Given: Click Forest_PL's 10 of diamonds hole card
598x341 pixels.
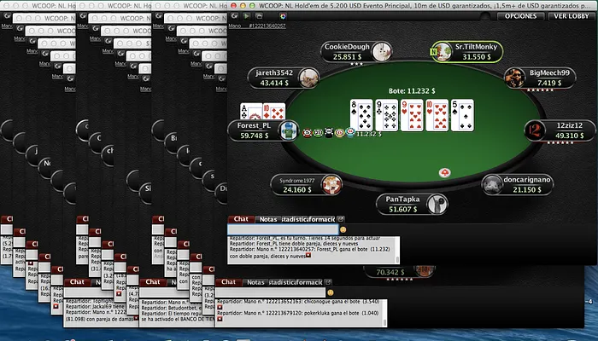Looking at the screenshot, I should pos(274,112).
